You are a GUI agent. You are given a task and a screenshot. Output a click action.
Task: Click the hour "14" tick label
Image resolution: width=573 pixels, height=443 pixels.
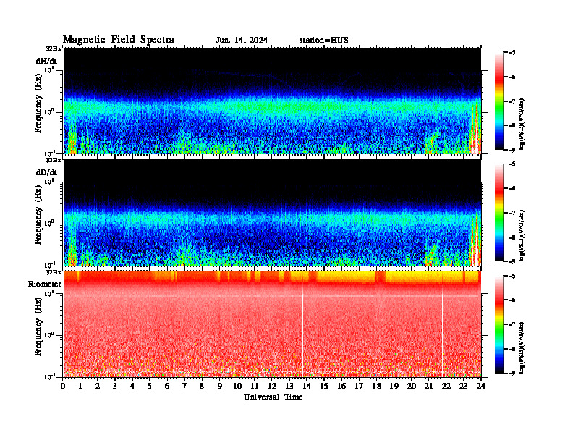(x=307, y=387)
